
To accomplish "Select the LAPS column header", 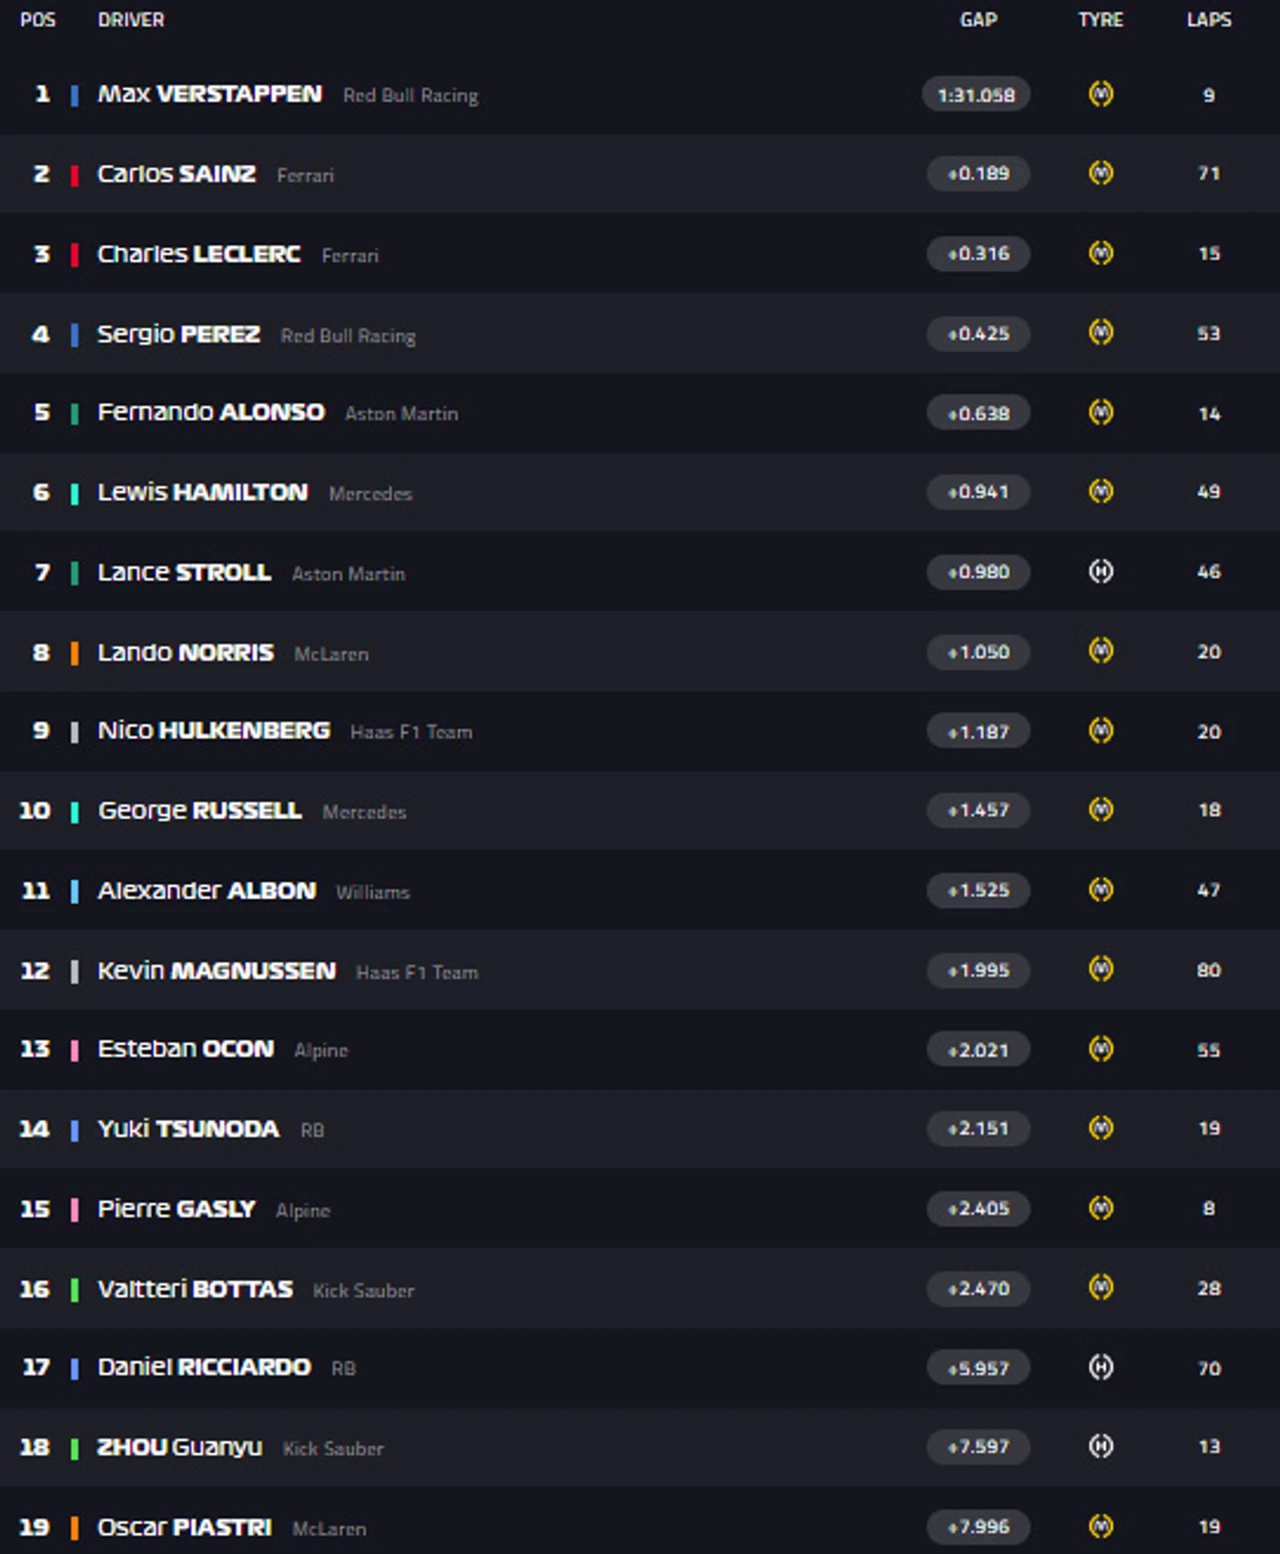I will (x=1209, y=19).
